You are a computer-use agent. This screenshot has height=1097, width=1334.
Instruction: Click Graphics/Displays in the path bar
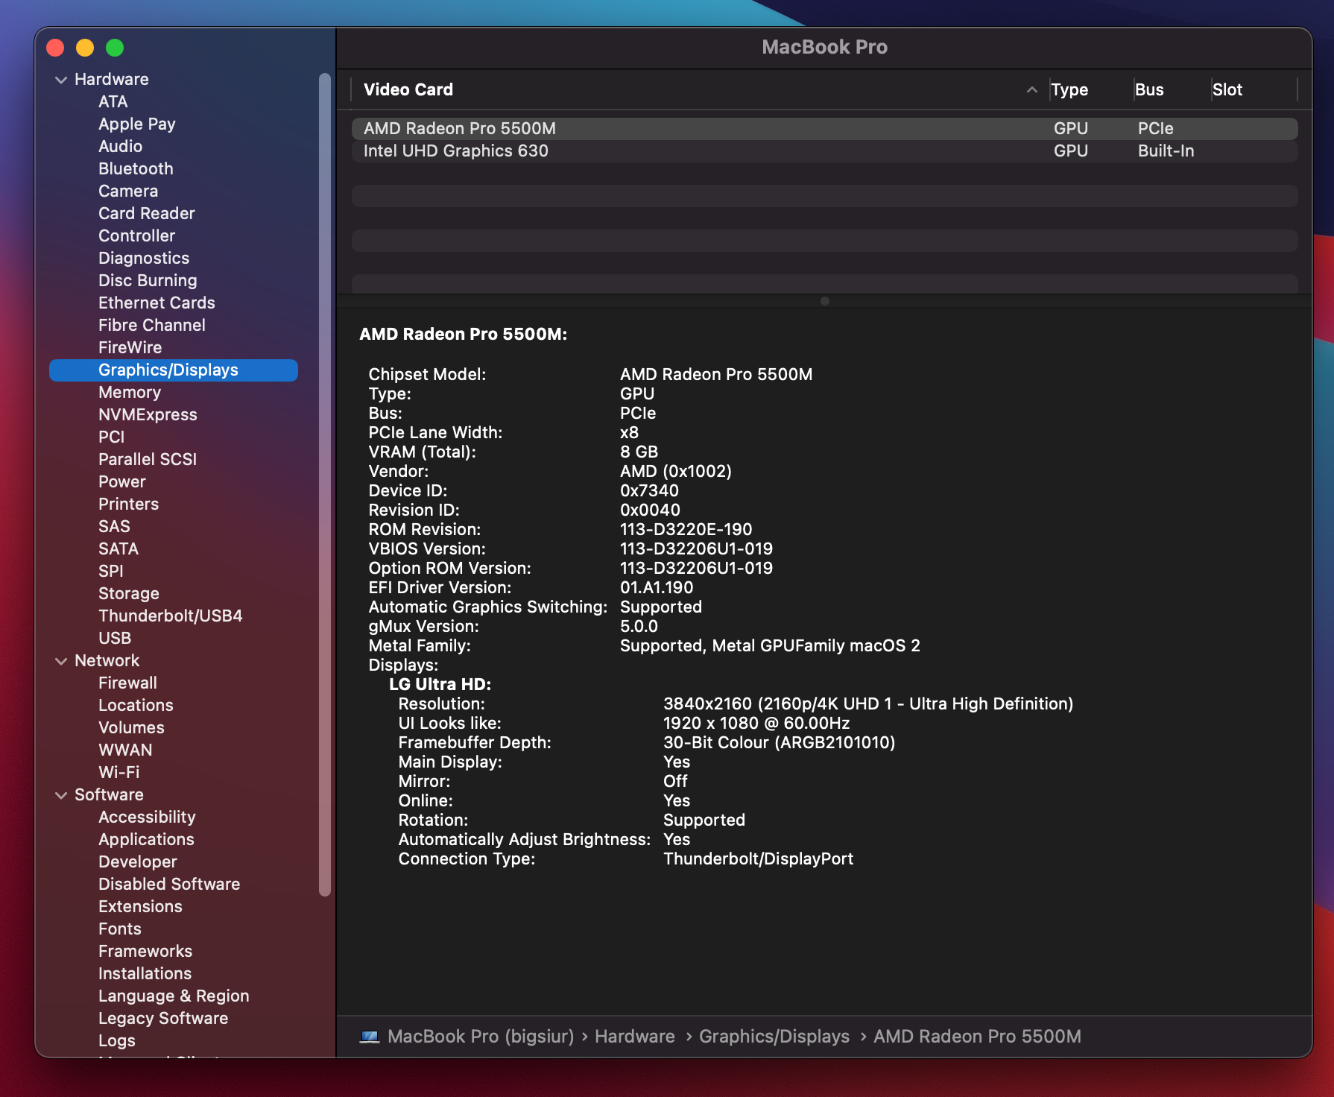pyautogui.click(x=774, y=1037)
